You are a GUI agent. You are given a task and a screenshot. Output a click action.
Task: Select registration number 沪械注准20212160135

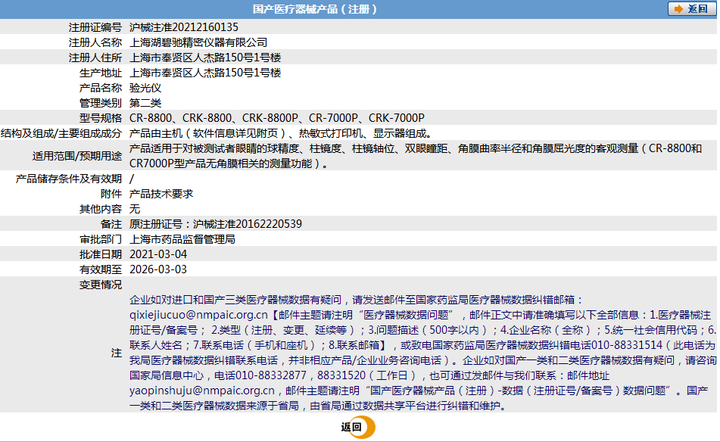[x=184, y=27]
